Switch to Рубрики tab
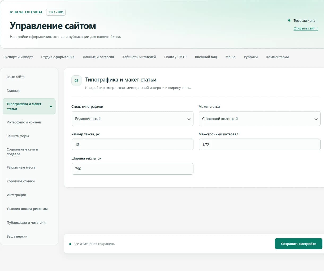 point(251,57)
